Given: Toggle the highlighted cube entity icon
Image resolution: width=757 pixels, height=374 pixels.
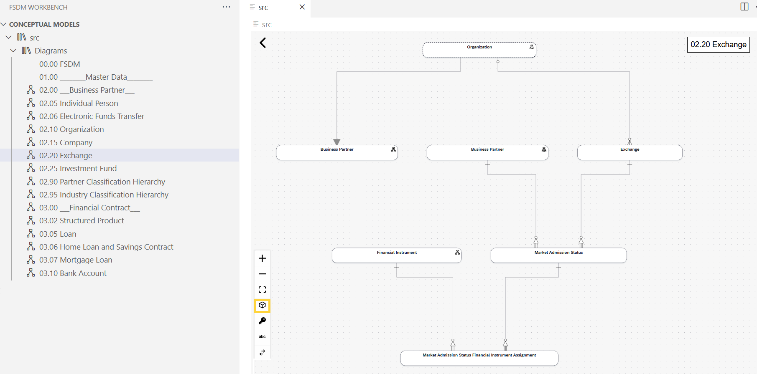Looking at the screenshot, I should click(262, 306).
